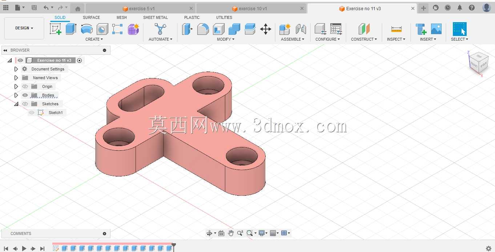Select the Rectangular Pattern tool
This screenshot has width=495, height=252.
(117, 29)
